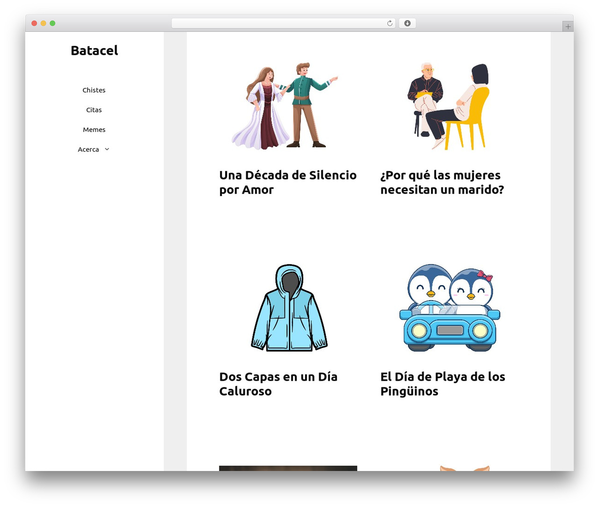Open 'Una Década de Silencio por Amor' article

click(288, 182)
